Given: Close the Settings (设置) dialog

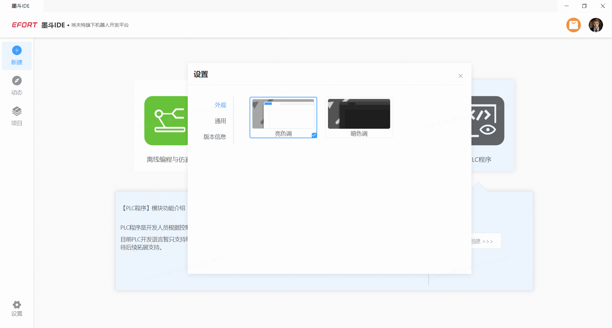Looking at the screenshot, I should pos(460,76).
